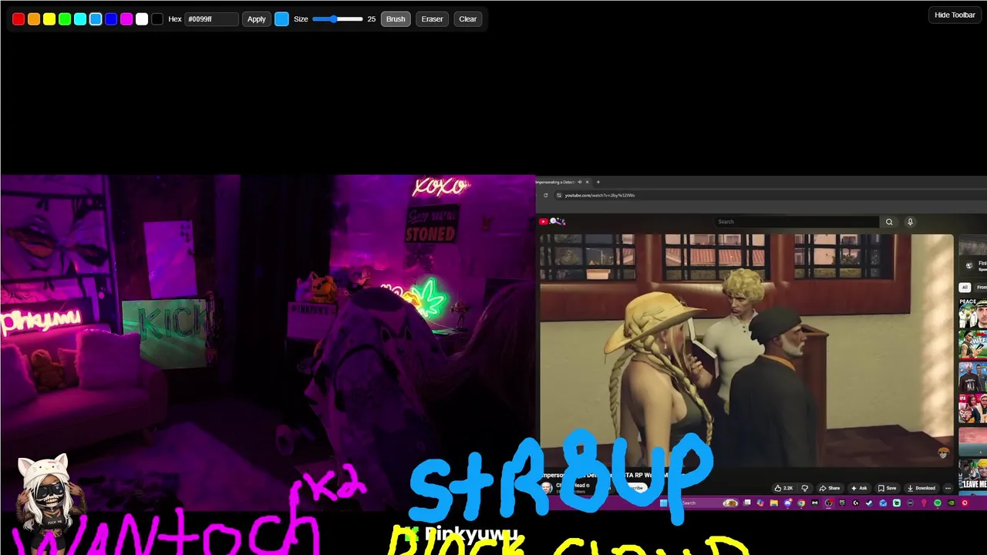Select the green color swatch

coord(65,18)
